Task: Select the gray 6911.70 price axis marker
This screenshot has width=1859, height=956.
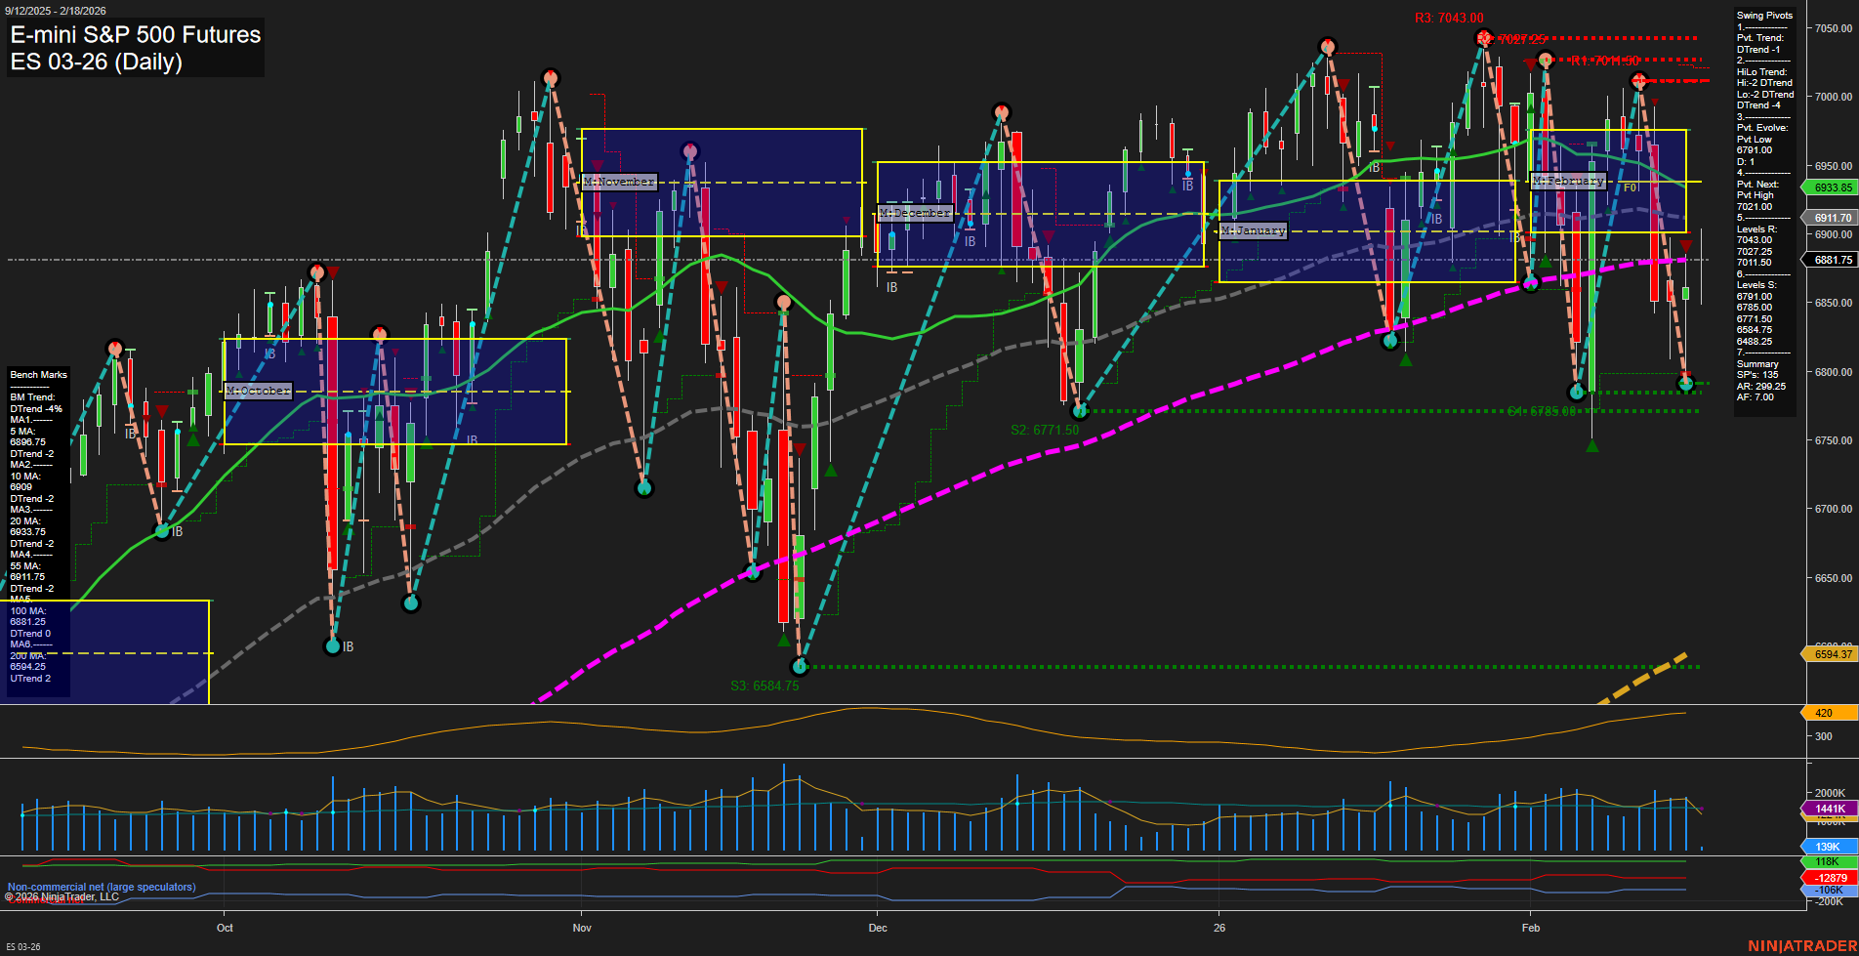Action: 1833,218
